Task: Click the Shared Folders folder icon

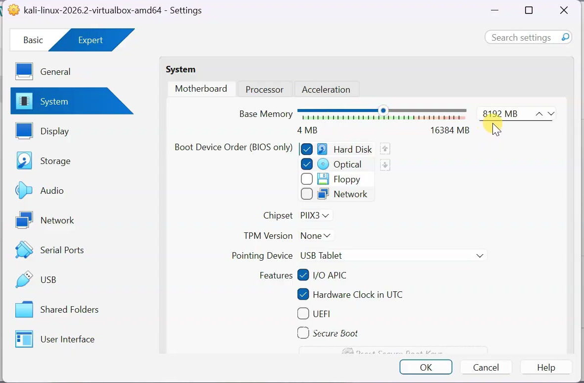Action: click(24, 310)
